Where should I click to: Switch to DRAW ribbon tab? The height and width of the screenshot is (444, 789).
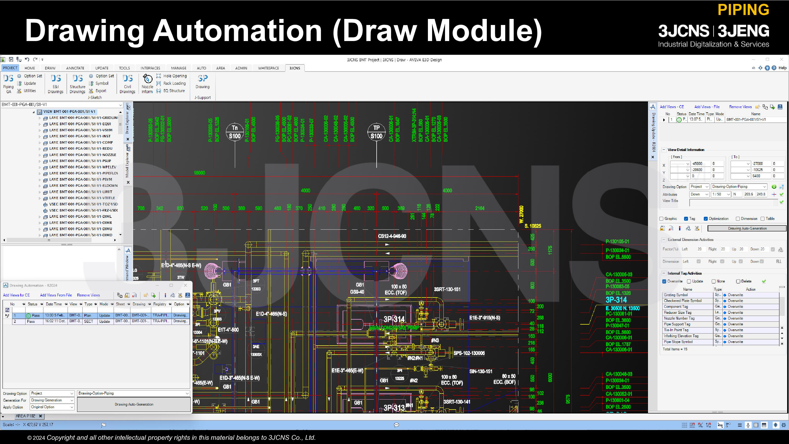click(x=50, y=68)
